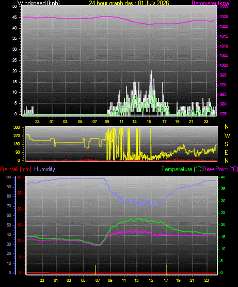Click windspeed axis value 45
This screenshot has width=238, height=287.
[x=14, y=18]
